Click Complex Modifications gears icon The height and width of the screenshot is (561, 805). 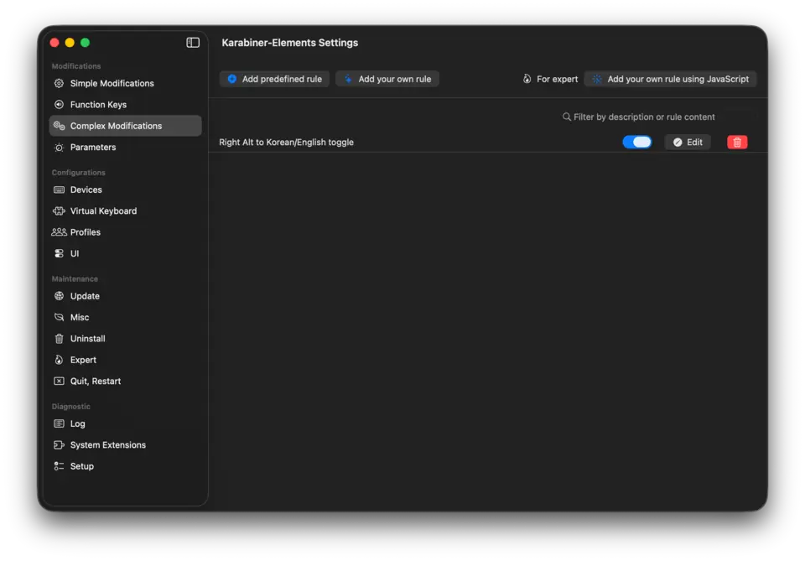point(59,126)
